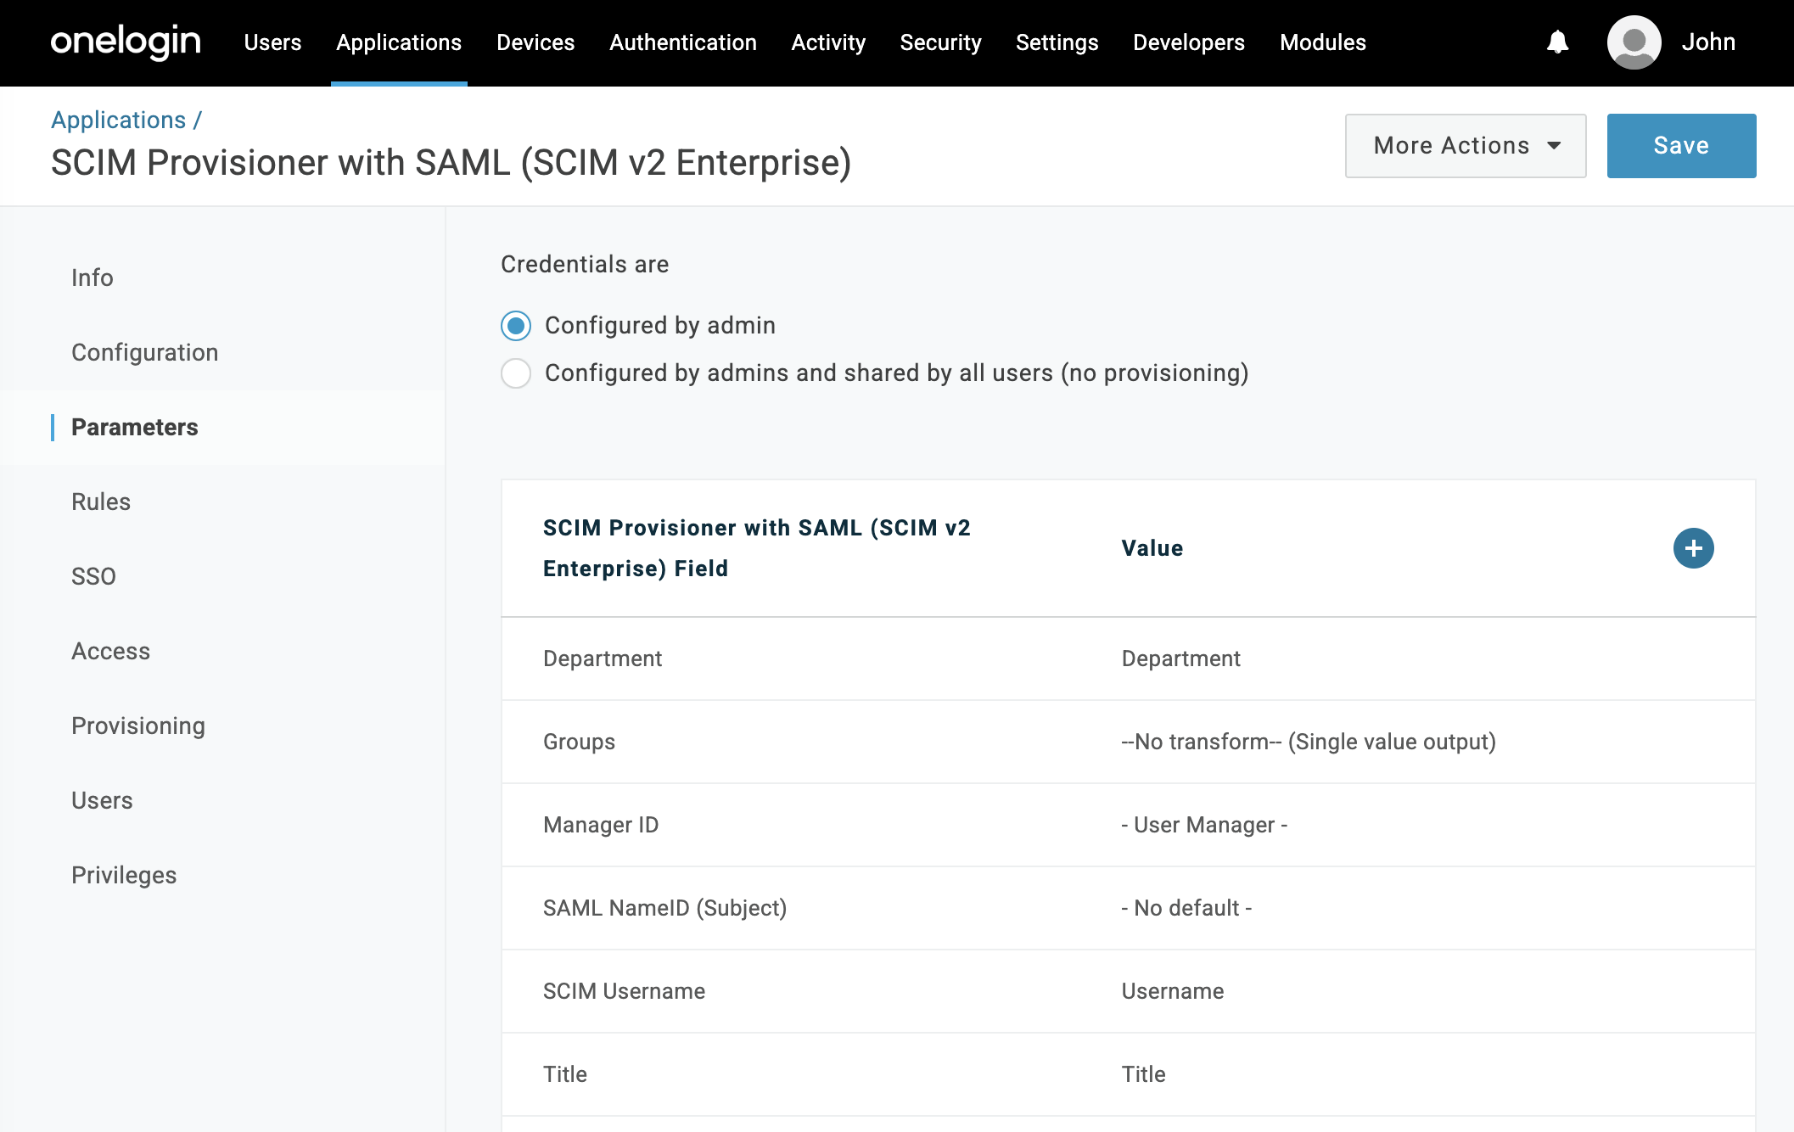
Task: Click the user avatar icon
Action: (x=1634, y=42)
